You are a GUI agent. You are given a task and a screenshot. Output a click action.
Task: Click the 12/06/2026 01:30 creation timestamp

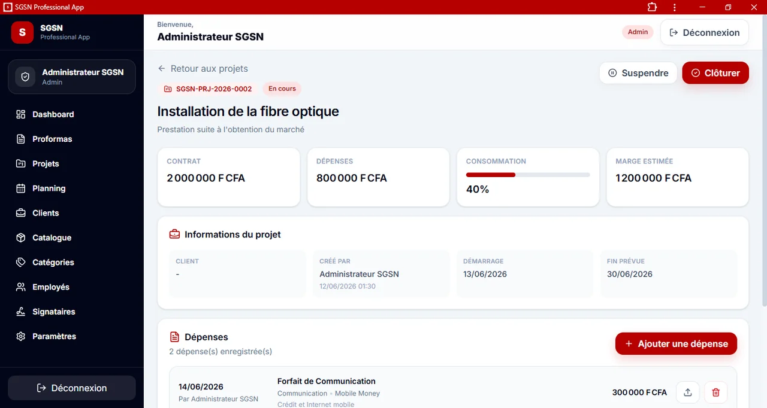click(348, 287)
